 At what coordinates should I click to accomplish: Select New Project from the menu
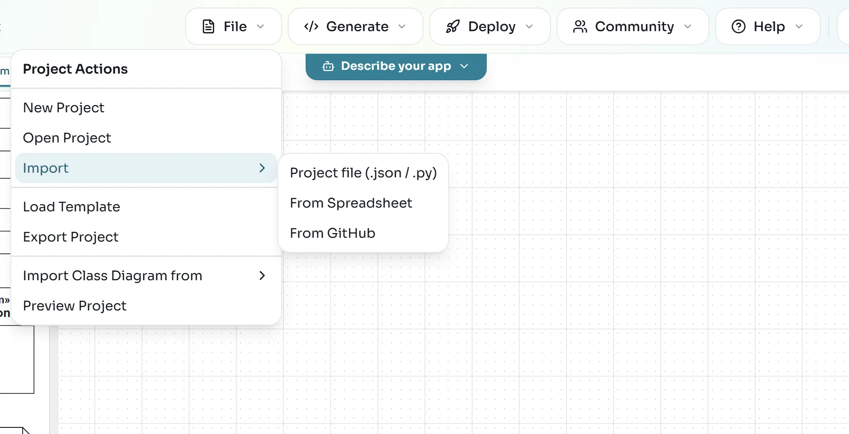pyautogui.click(x=146, y=108)
